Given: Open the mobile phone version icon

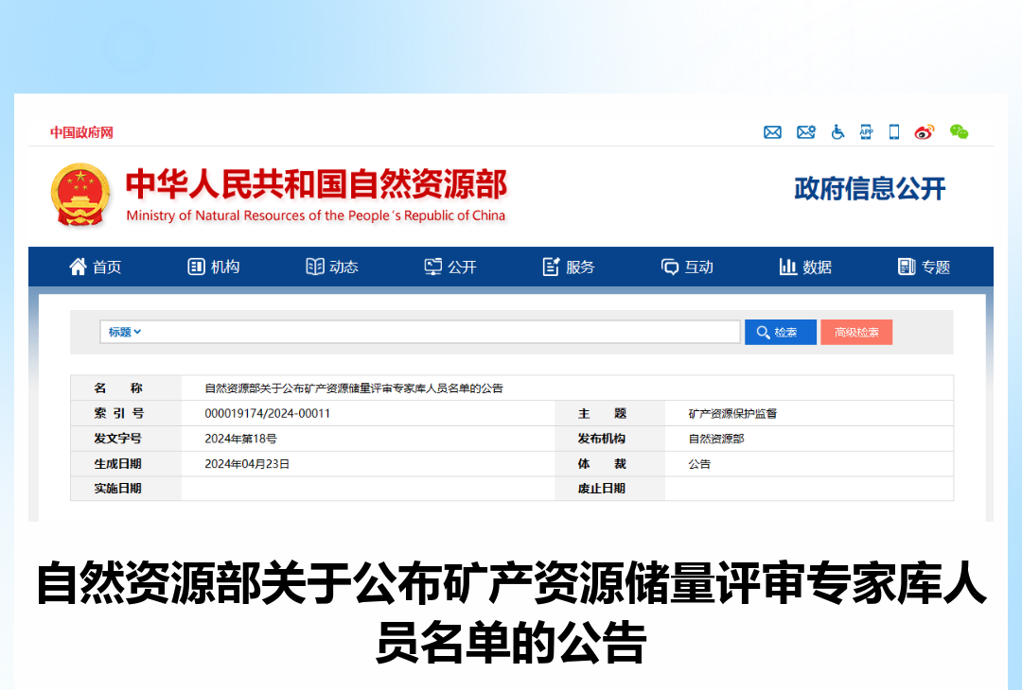Looking at the screenshot, I should (x=894, y=132).
